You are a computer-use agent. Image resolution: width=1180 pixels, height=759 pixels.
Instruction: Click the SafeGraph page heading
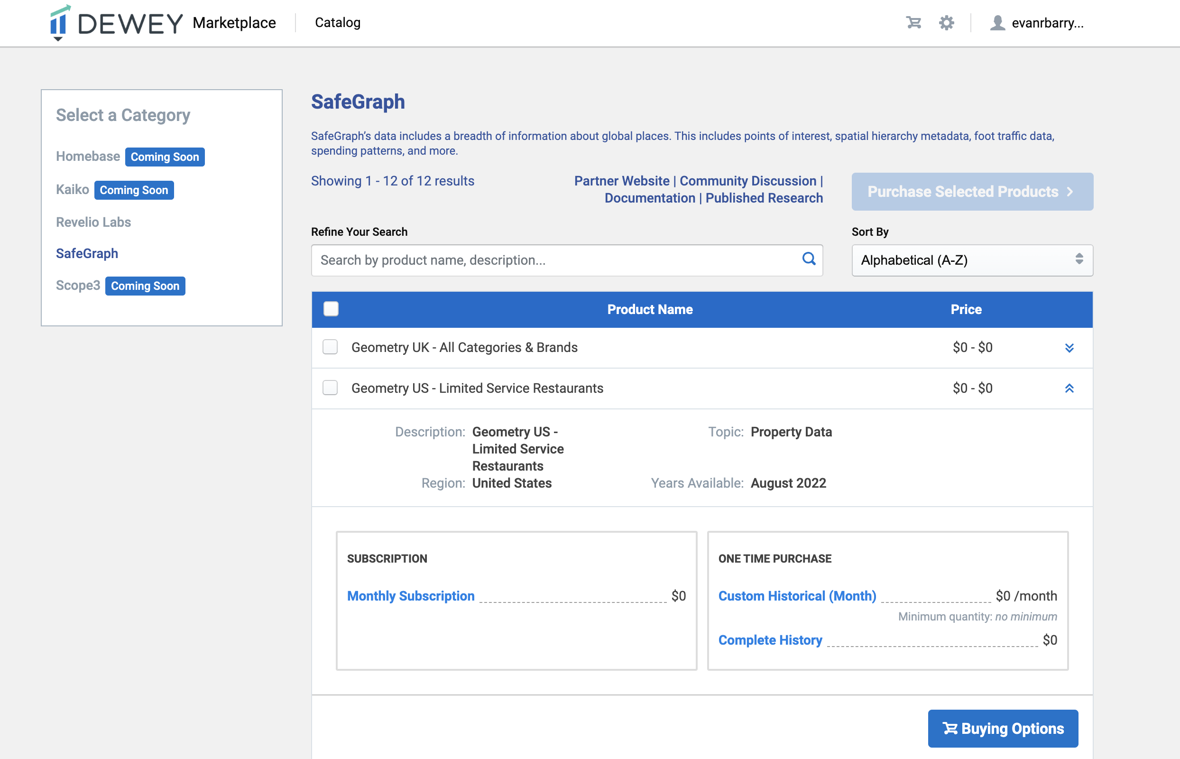[x=358, y=102]
